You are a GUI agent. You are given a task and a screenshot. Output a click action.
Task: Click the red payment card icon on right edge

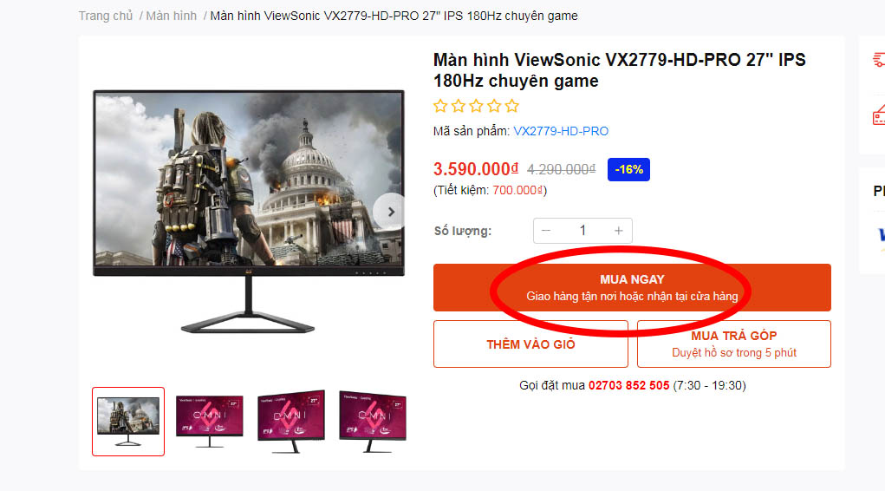coord(879,115)
